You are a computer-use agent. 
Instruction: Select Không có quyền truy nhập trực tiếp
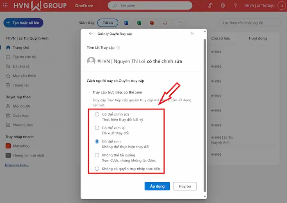point(97,169)
